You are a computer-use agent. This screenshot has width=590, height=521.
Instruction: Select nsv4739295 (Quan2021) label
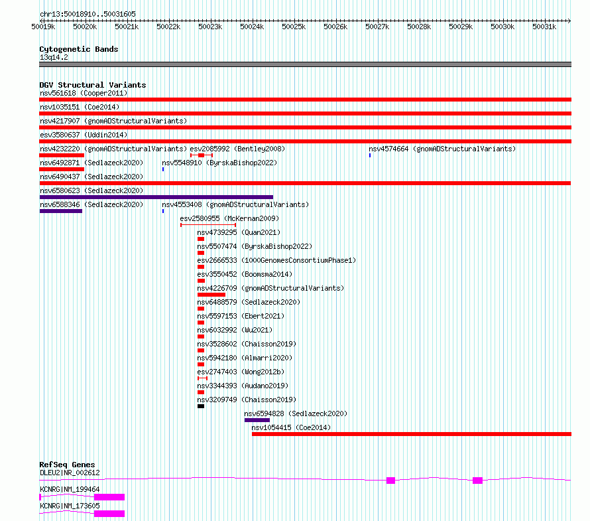239,232
